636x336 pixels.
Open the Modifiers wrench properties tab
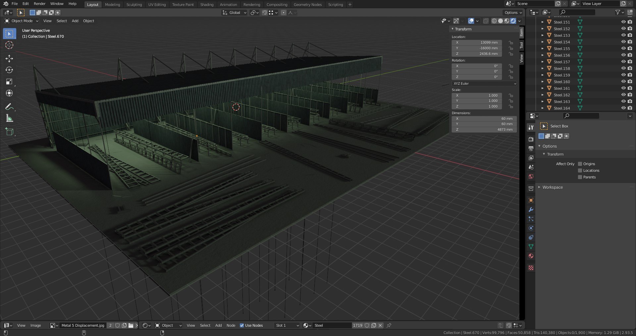point(531,210)
